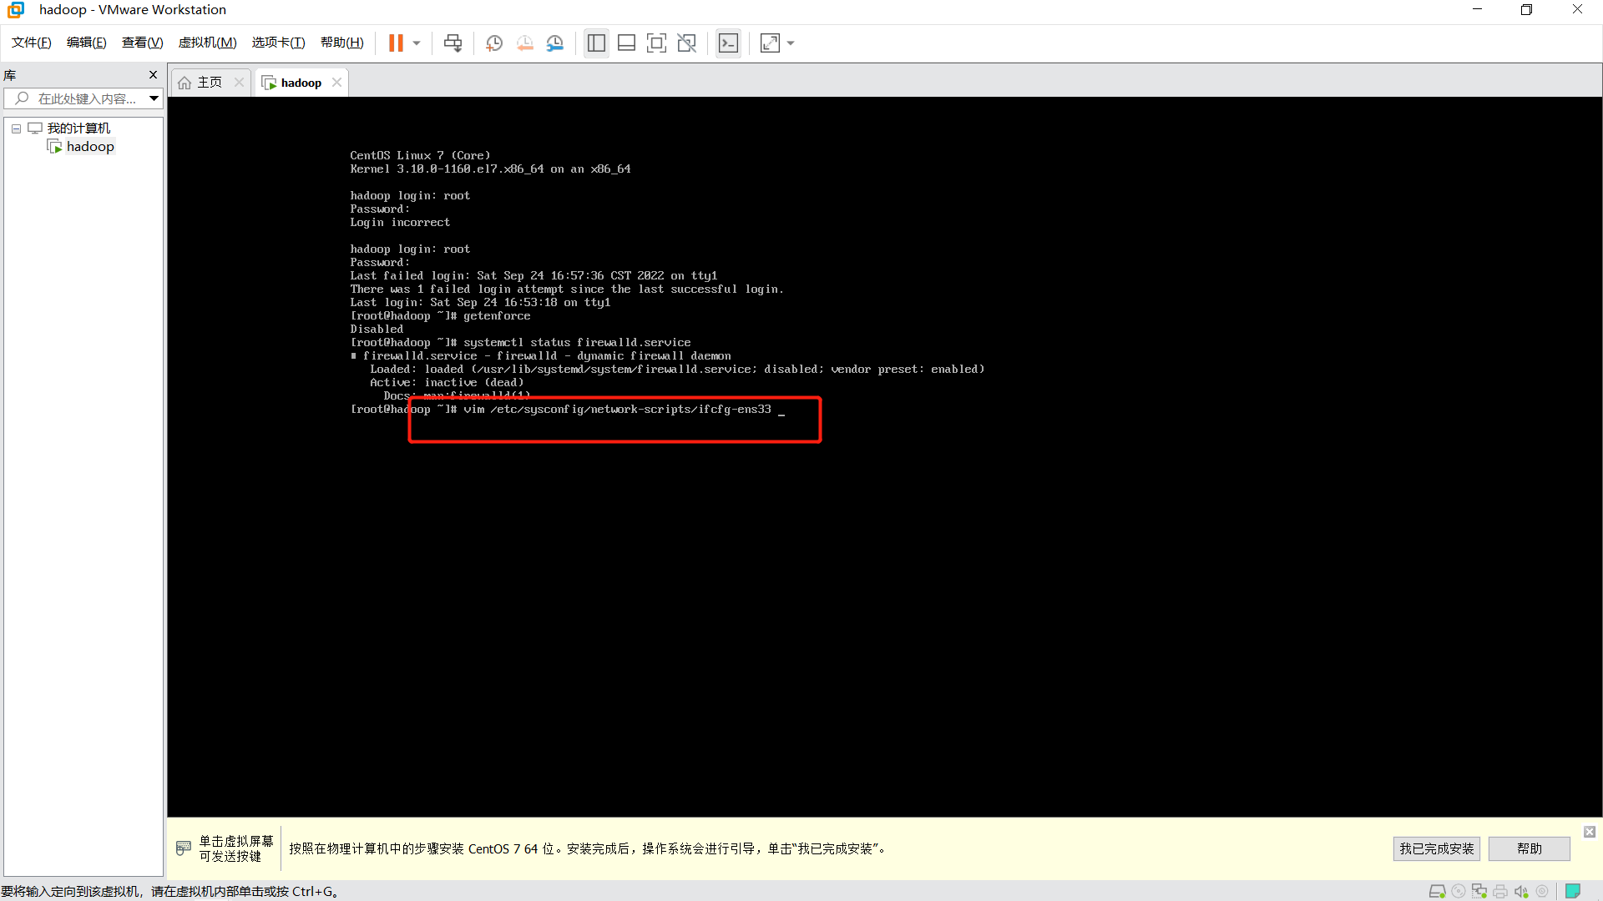Toggle the thumbnail bar view button

[x=626, y=43]
